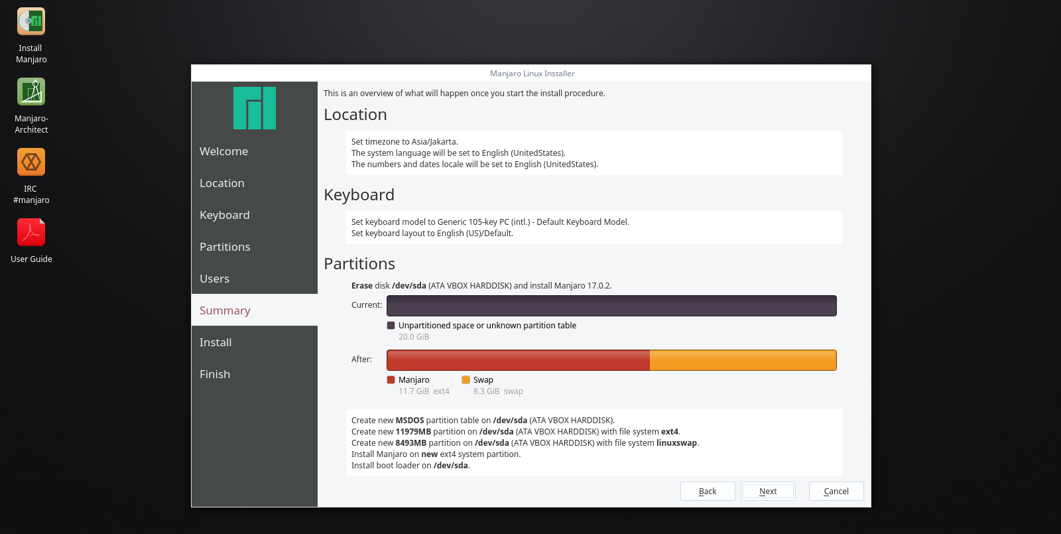Click the keyboard layout English (US)/Default line
This screenshot has width=1061, height=534.
(x=432, y=234)
